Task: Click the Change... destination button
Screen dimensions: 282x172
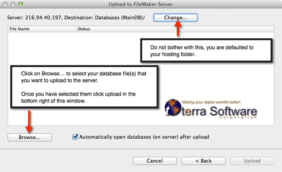Action: [175, 18]
